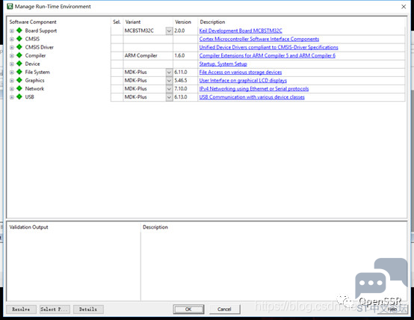Image resolution: width=414 pixels, height=320 pixels.
Task: Open Unified Device Drivers description link
Action: tap(268, 47)
